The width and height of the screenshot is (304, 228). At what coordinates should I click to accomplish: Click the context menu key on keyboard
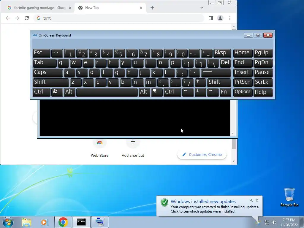(x=157, y=93)
